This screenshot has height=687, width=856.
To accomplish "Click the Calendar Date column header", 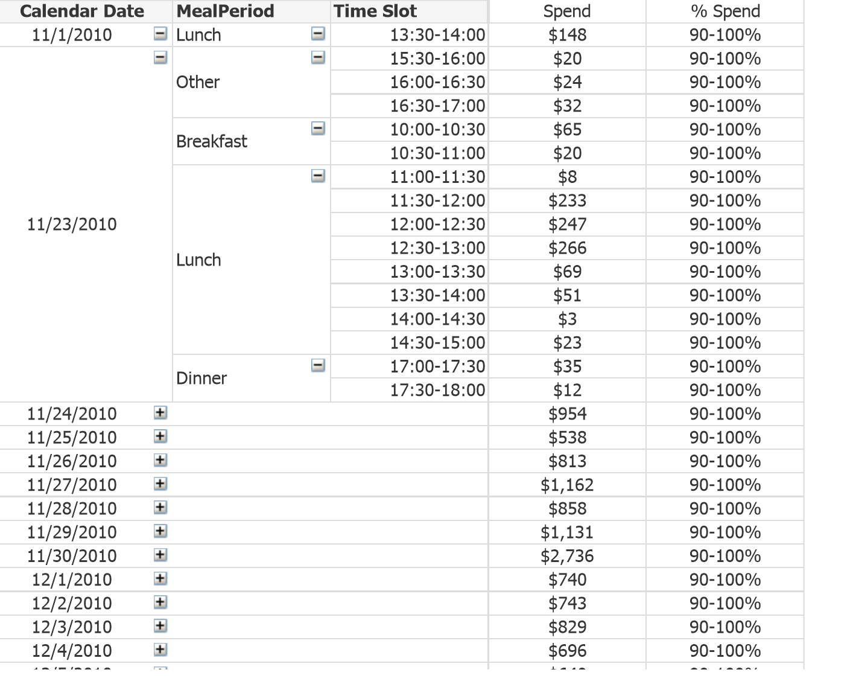I will [x=82, y=11].
